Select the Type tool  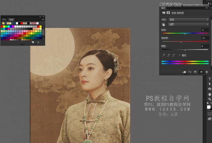point(210,79)
